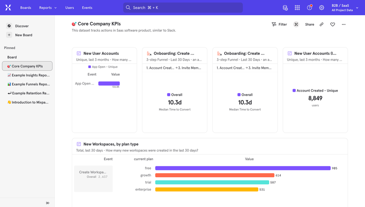Click the second Onboarding funnel report icon
This screenshot has width=365, height=207.
pyautogui.click(x=219, y=53)
